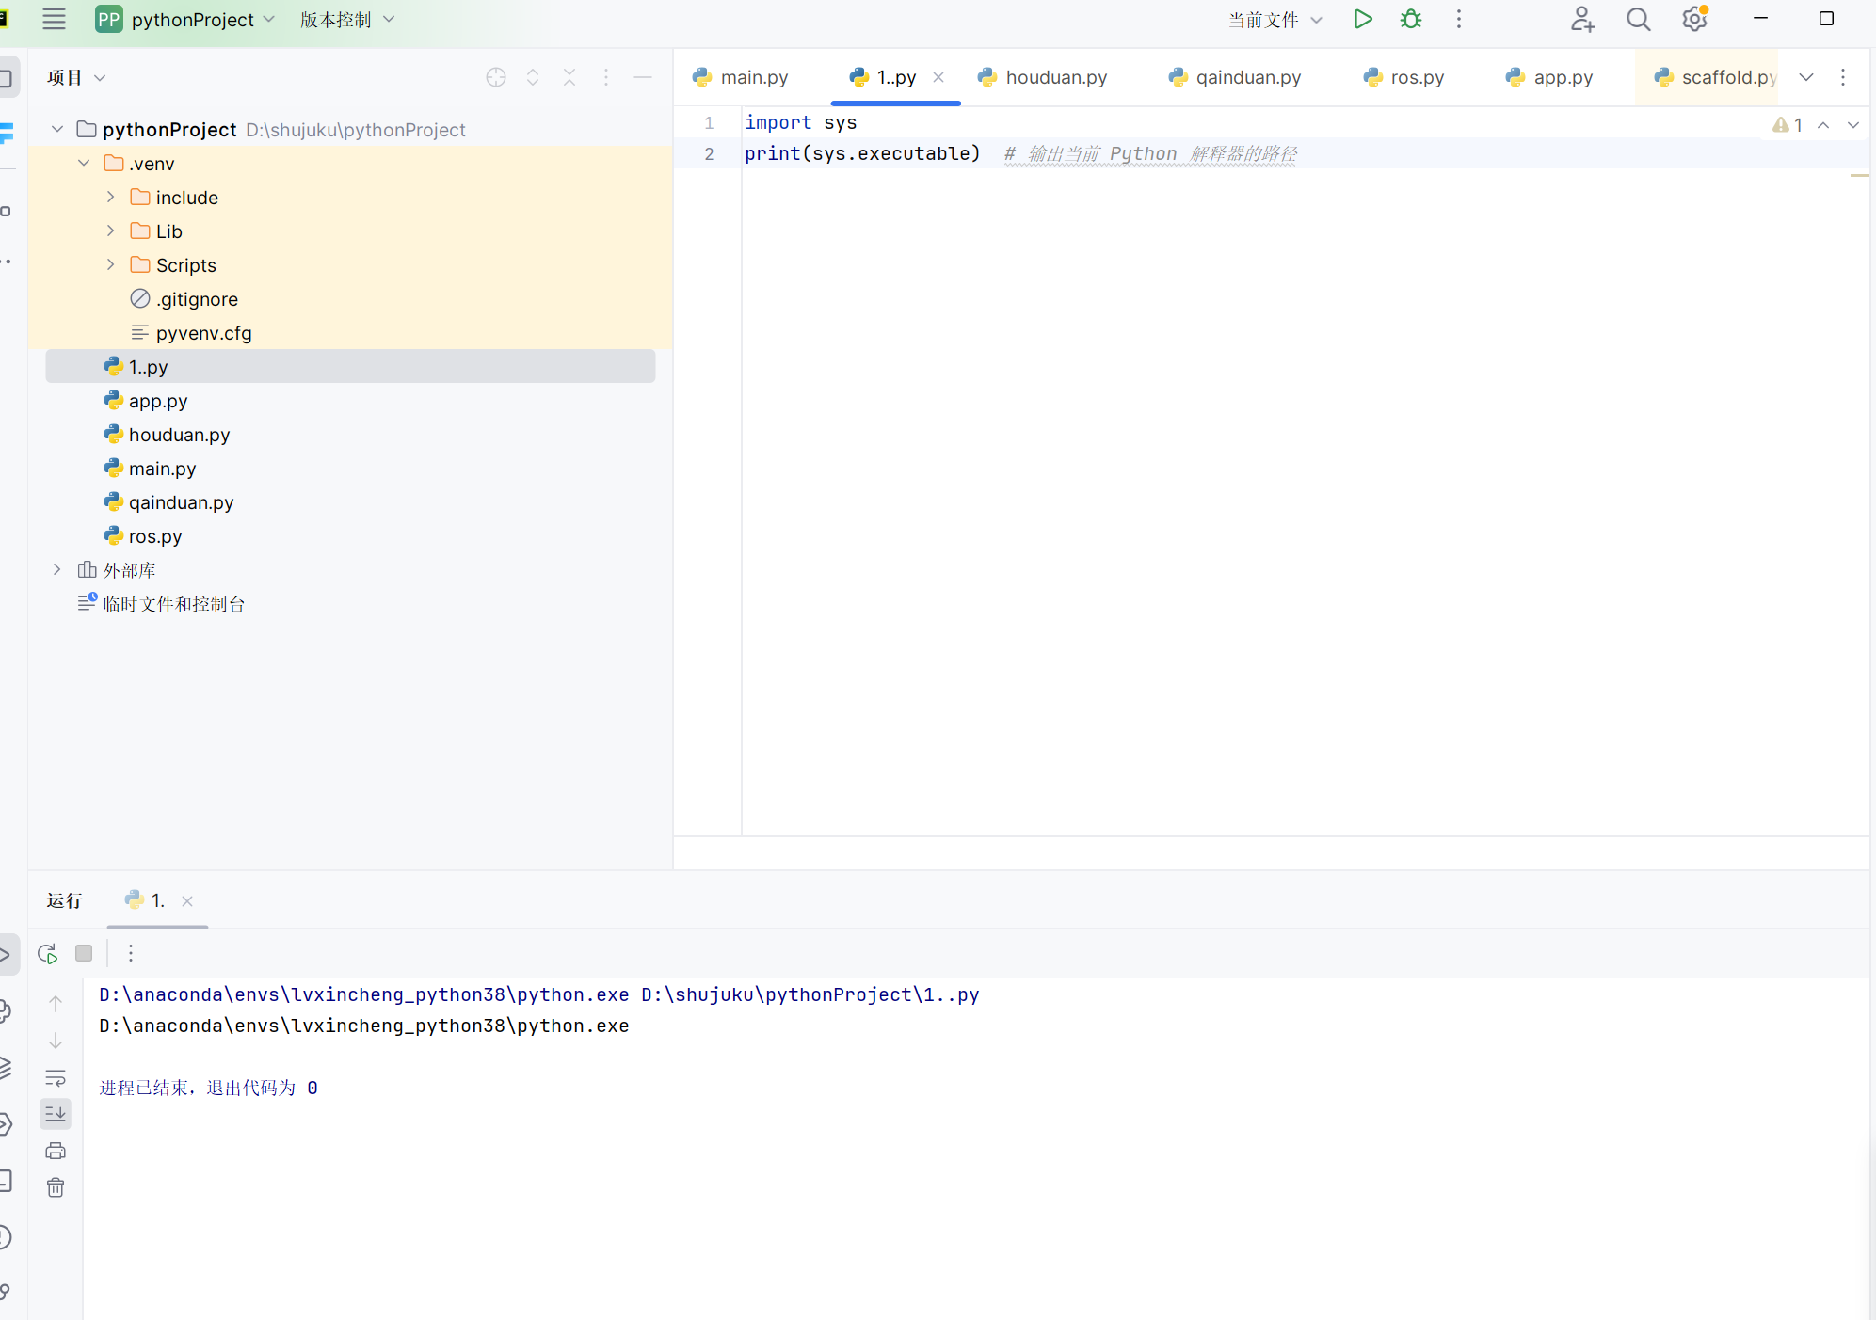Run the script with the green Run button
Image resolution: width=1876 pixels, height=1320 pixels.
tap(1363, 19)
